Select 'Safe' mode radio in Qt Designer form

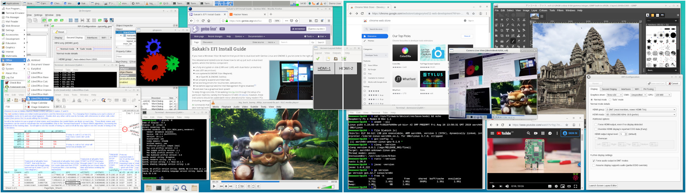click(78, 49)
